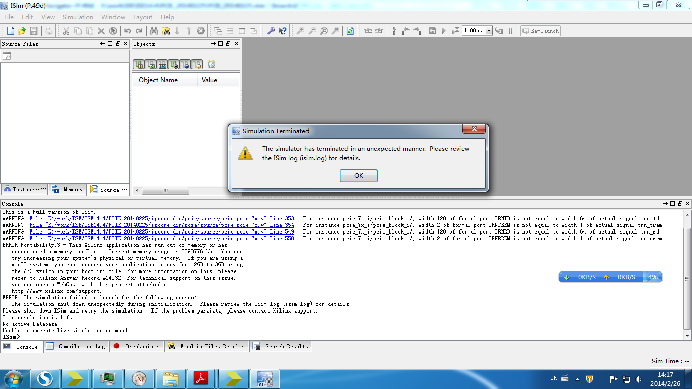Toggle I/O inout ports filter in Objects

[162, 64]
